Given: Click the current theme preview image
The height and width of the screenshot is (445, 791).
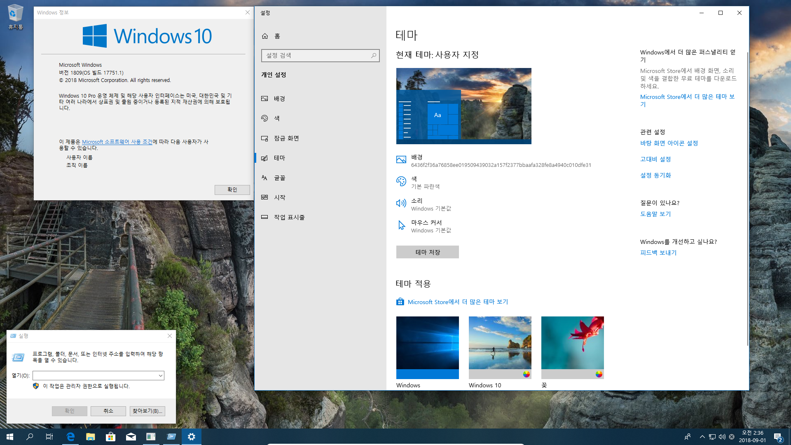Looking at the screenshot, I should click(x=464, y=106).
